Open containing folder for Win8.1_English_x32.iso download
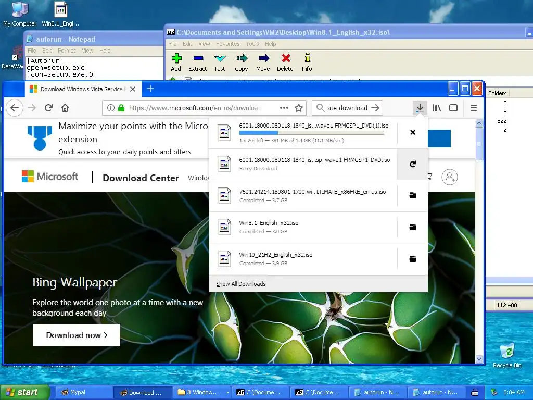 413,227
